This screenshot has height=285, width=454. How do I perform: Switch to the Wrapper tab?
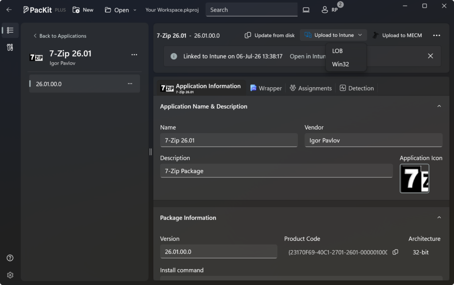tap(266, 88)
